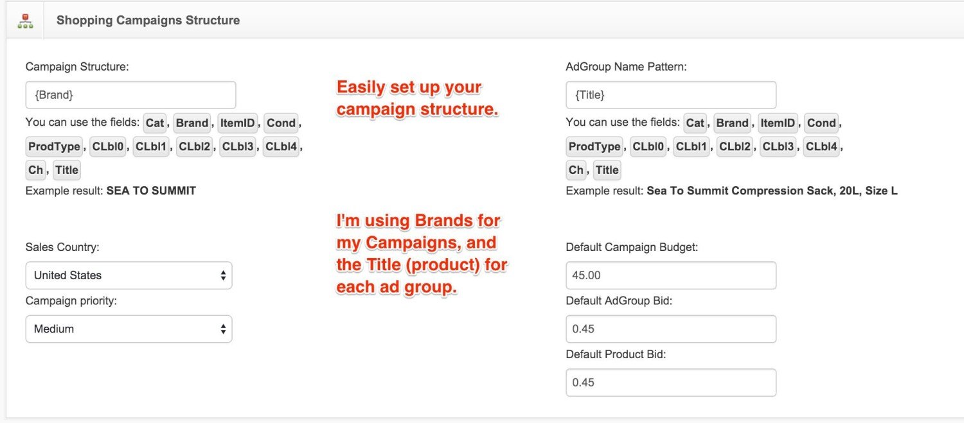The width and height of the screenshot is (964, 423).
Task: Open the Sales Country dropdown
Action: 129,275
